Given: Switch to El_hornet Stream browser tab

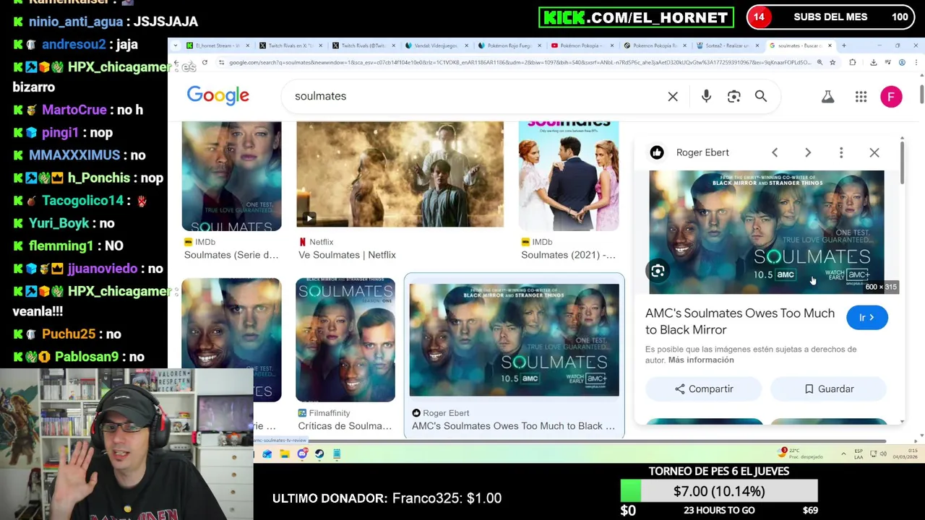Looking at the screenshot, I should pyautogui.click(x=217, y=45).
